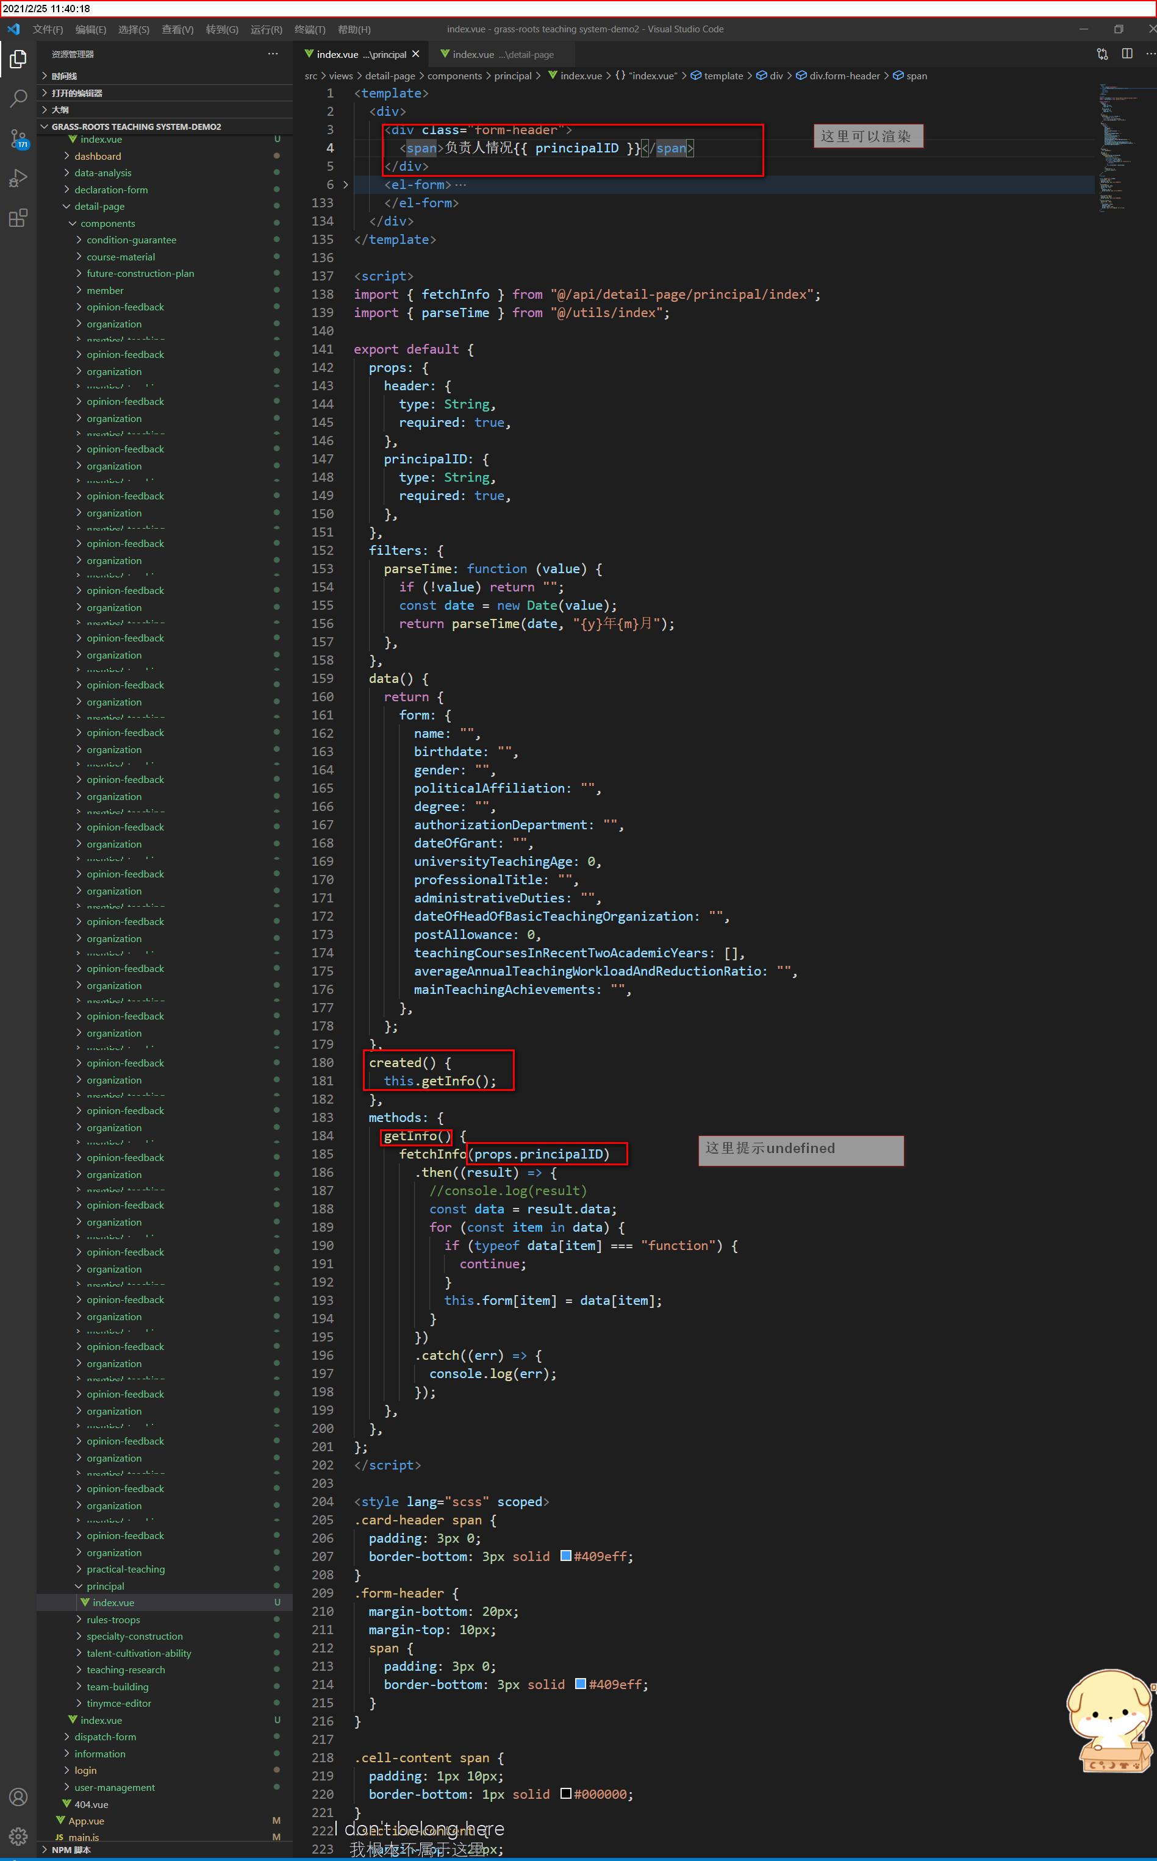Expand the condition-guarantee folder
This screenshot has width=1157, height=1861.
click(x=165, y=240)
